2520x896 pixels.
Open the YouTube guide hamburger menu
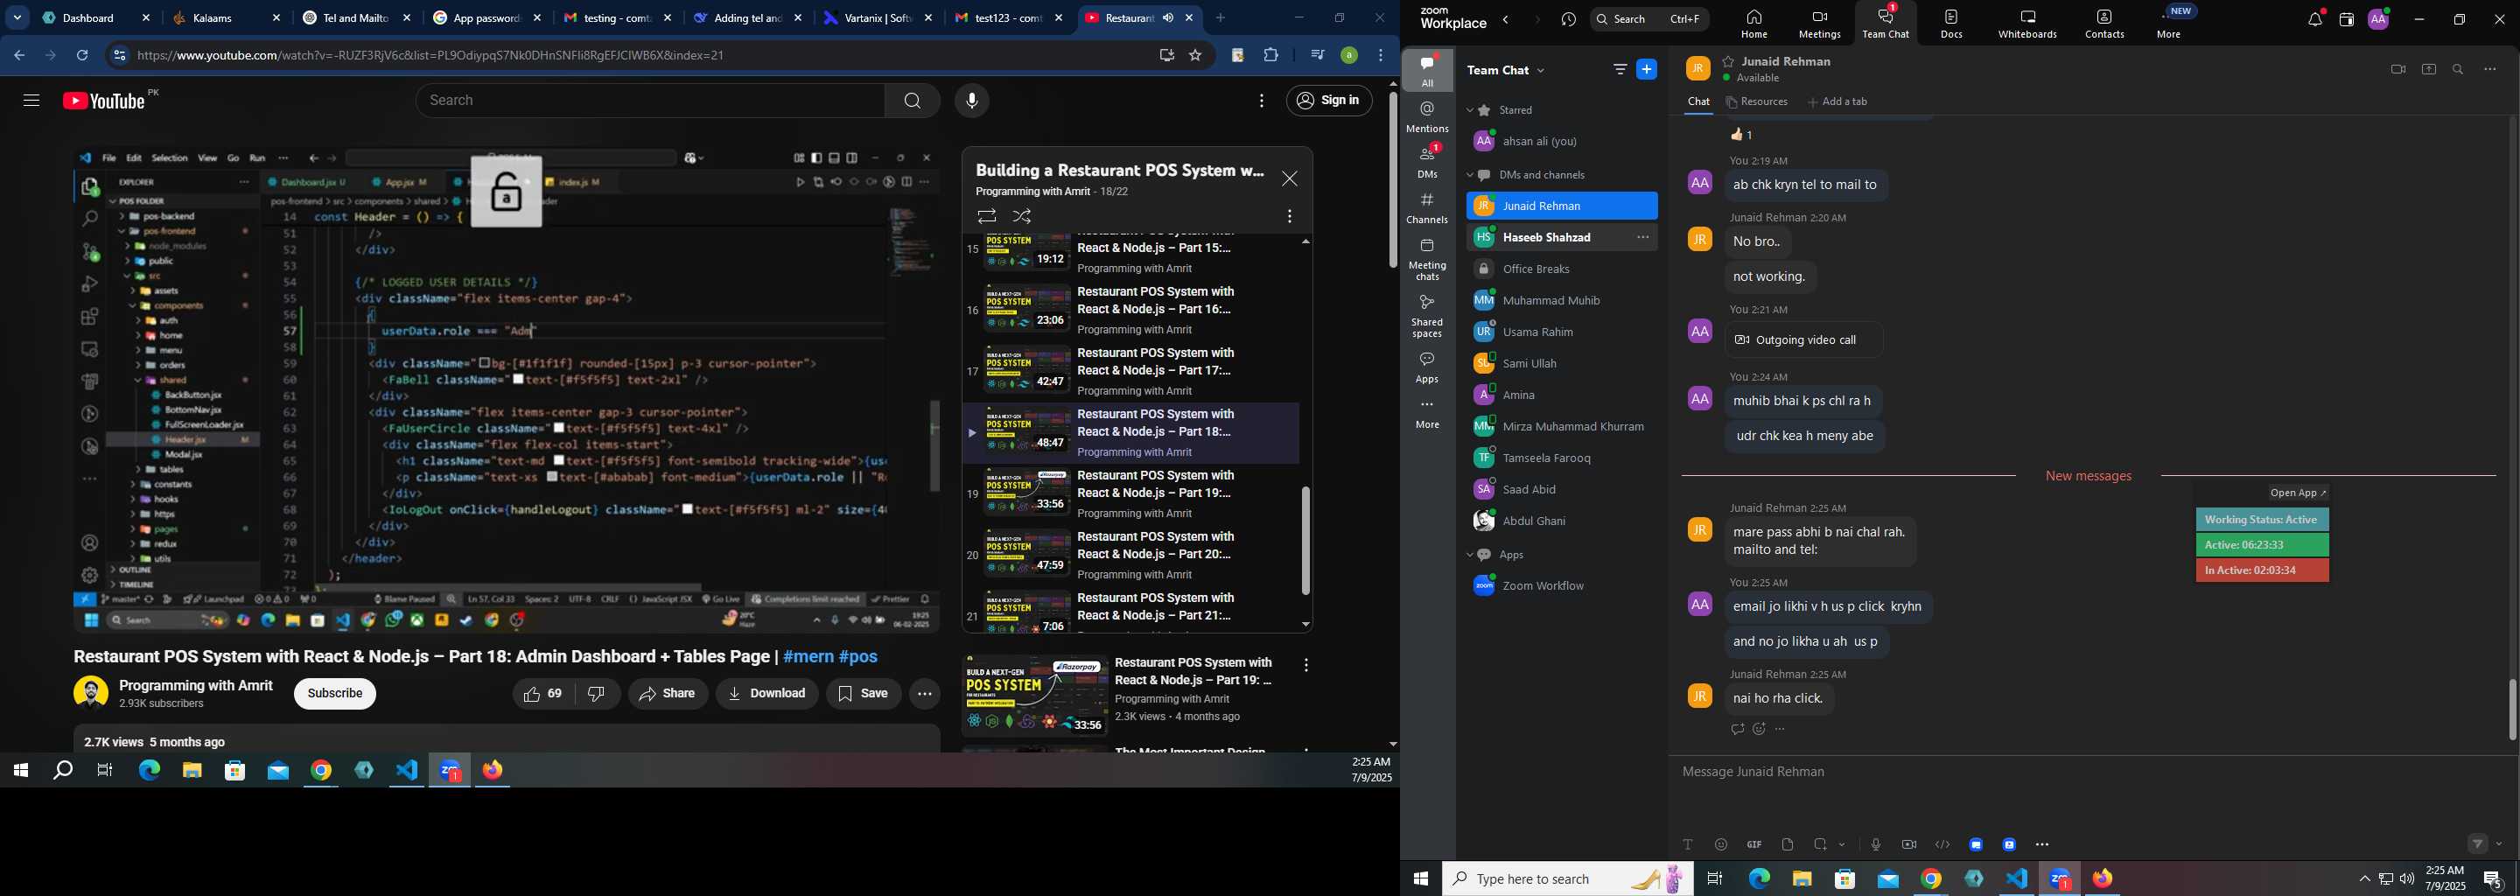coord(31,101)
